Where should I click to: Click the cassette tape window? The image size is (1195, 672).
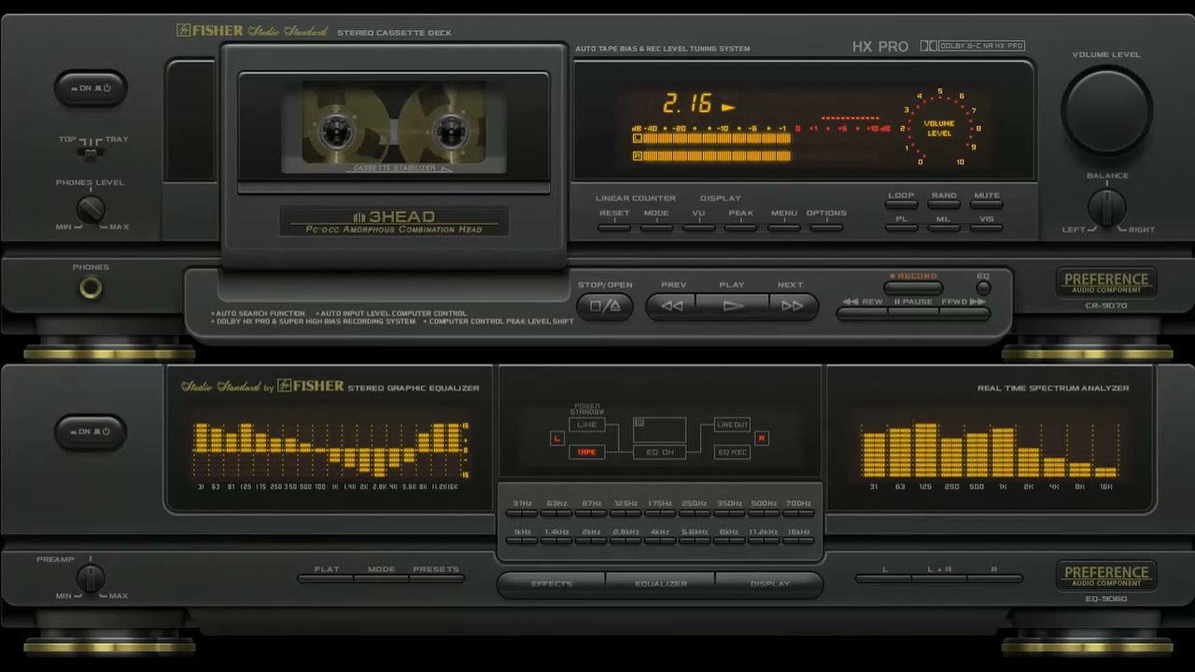click(393, 129)
